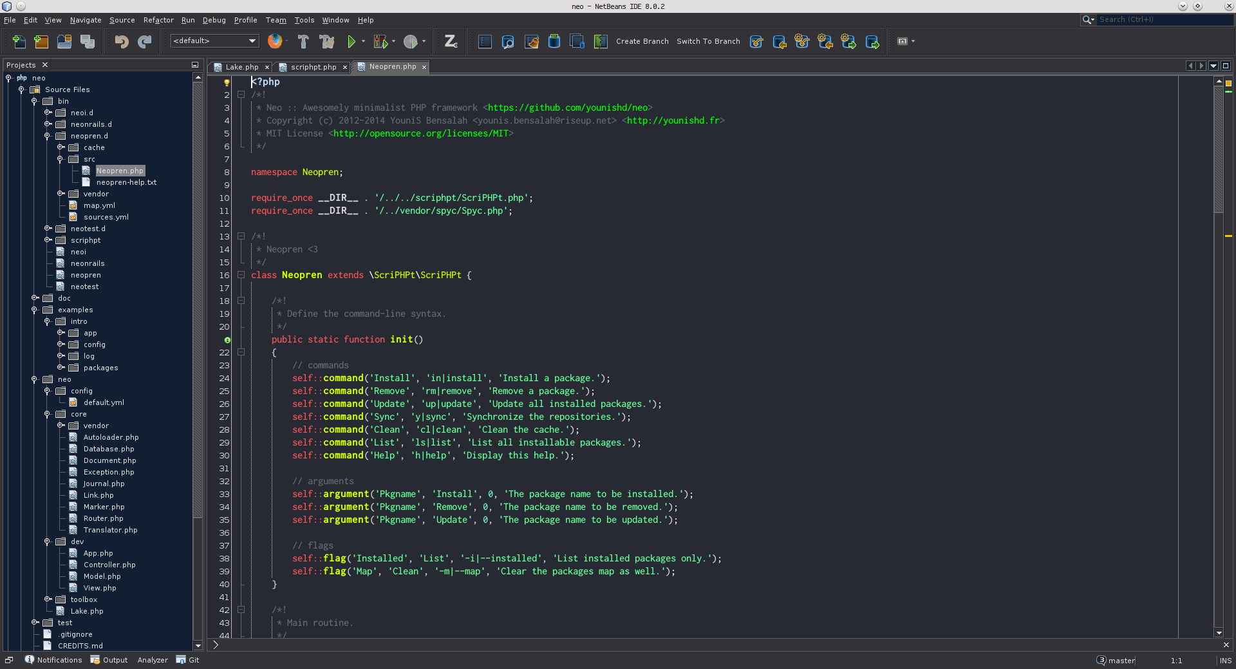Click the Git icon right after Switch To Branch
1236x669 pixels.
pos(756,41)
